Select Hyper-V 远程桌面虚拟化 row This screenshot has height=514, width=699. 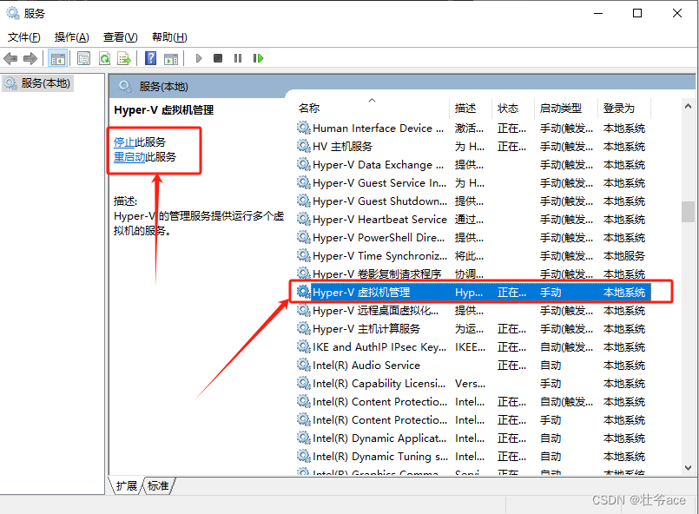tap(473, 311)
